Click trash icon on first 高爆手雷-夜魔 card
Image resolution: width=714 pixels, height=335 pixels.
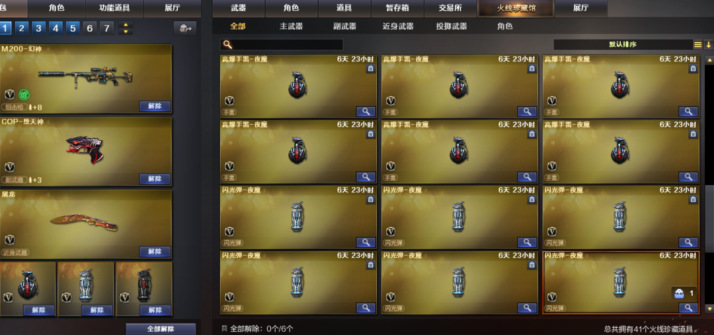point(370,69)
